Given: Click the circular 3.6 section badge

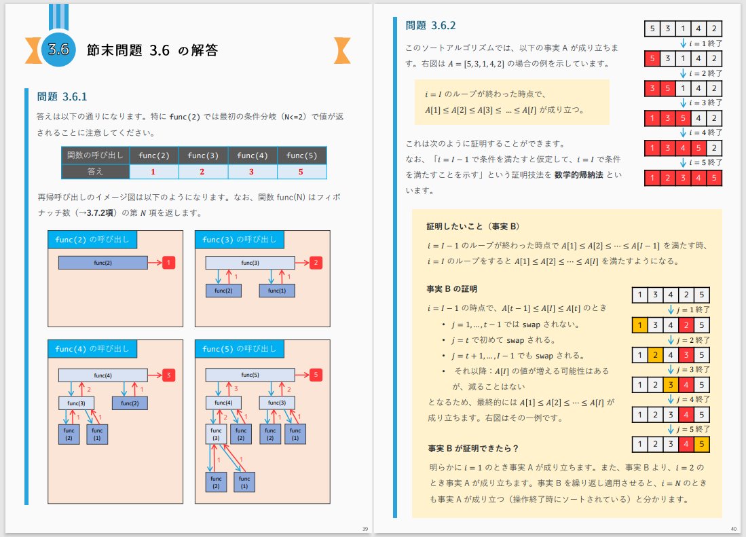Looking at the screenshot, I should (x=59, y=49).
